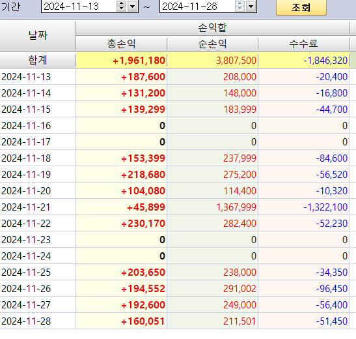The height and width of the screenshot is (339, 356).
Task: Select fee -44,700 cell
Action: [x=303, y=110]
